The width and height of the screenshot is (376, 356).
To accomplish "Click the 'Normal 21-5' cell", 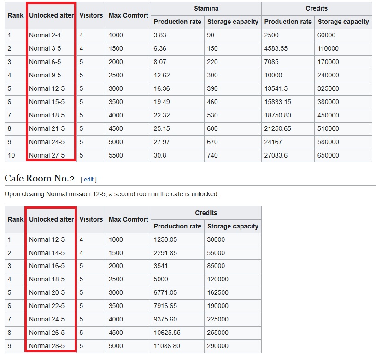I will point(47,129).
